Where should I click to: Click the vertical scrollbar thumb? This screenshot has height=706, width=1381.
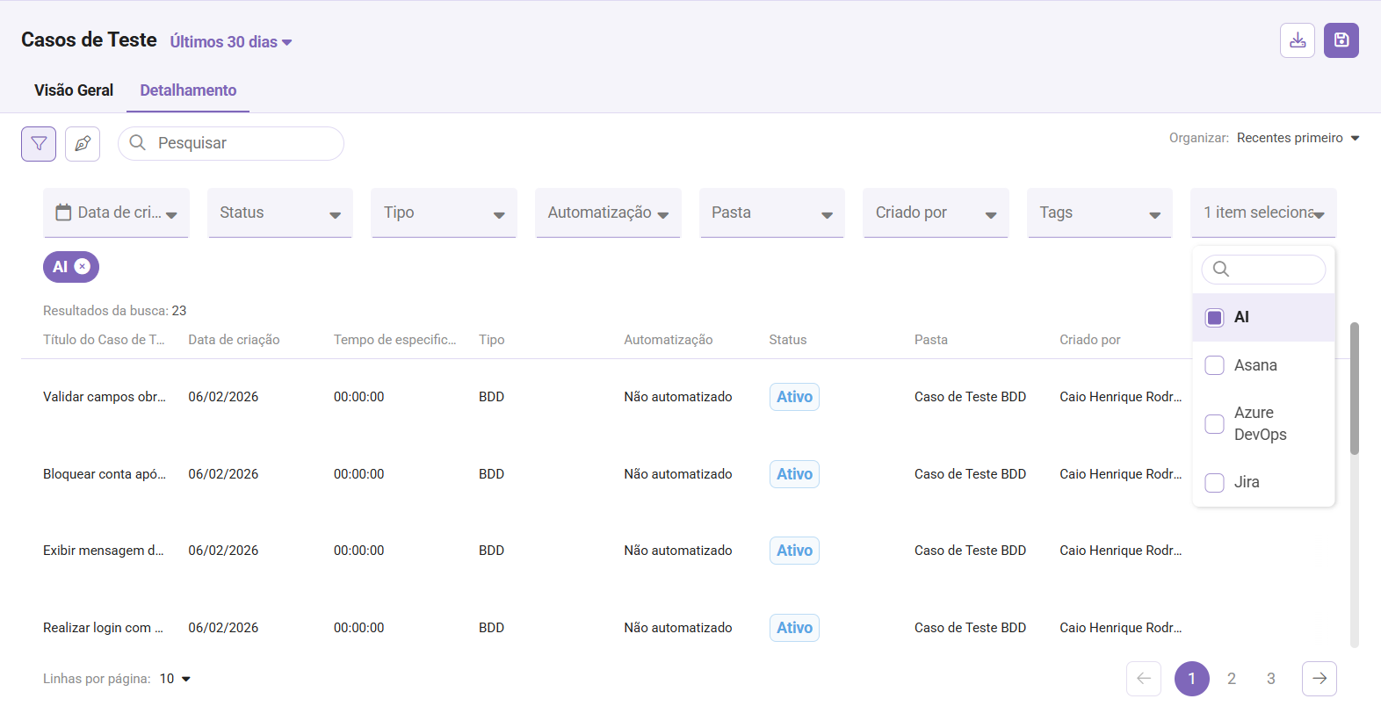[1354, 388]
